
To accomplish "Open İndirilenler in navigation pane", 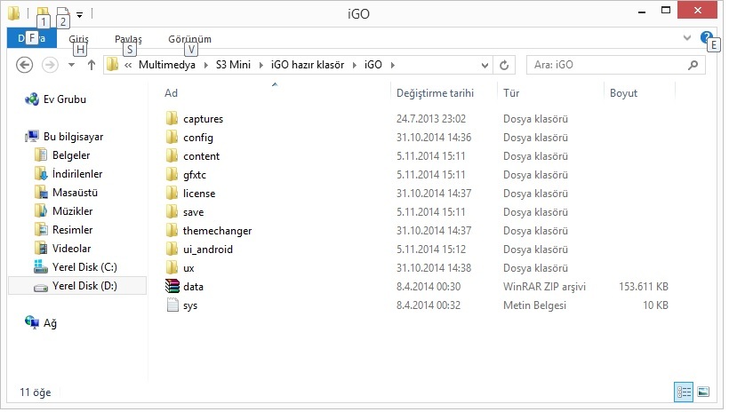I will (77, 174).
